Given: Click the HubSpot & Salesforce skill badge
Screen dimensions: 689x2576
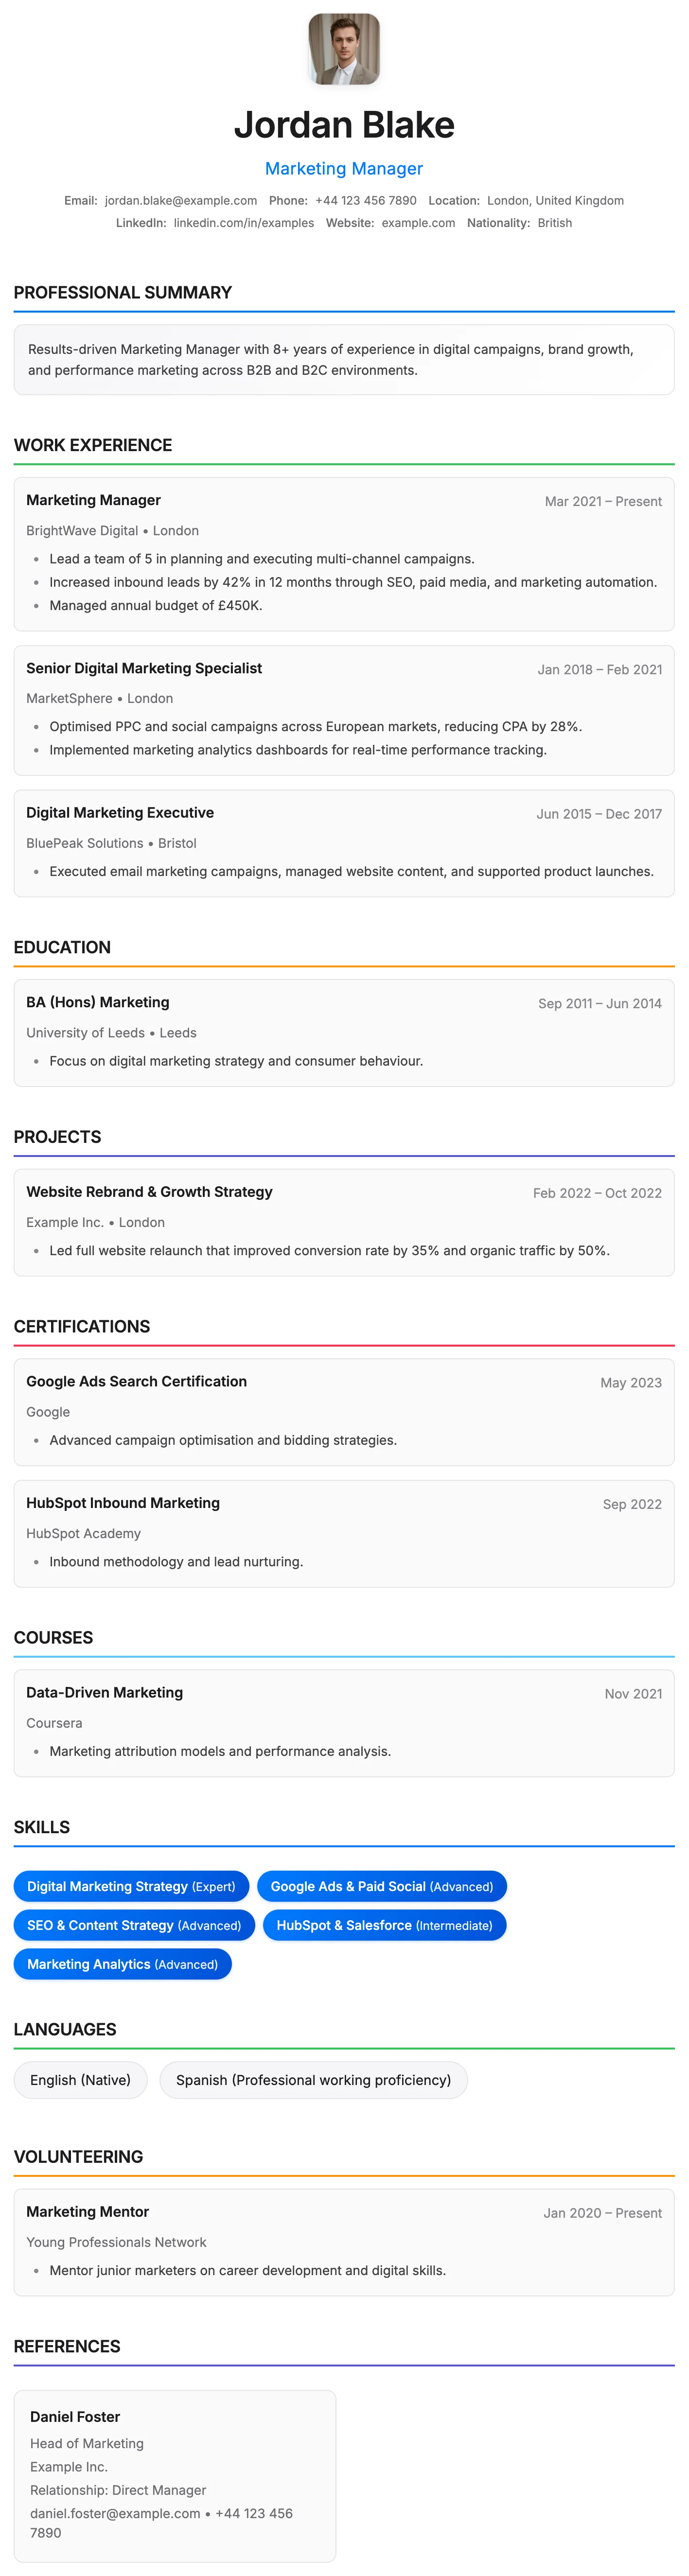Looking at the screenshot, I should tap(384, 1926).
